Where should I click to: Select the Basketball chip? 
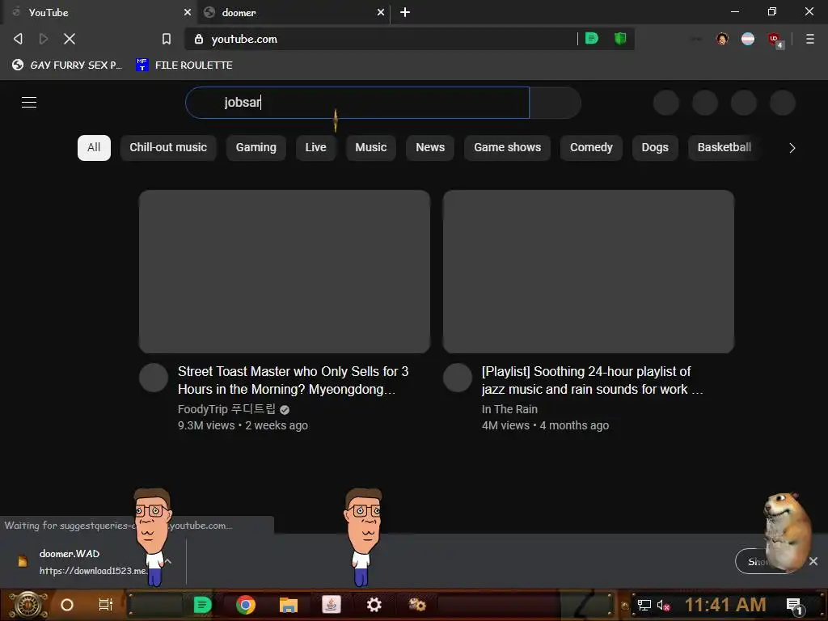[x=724, y=147]
